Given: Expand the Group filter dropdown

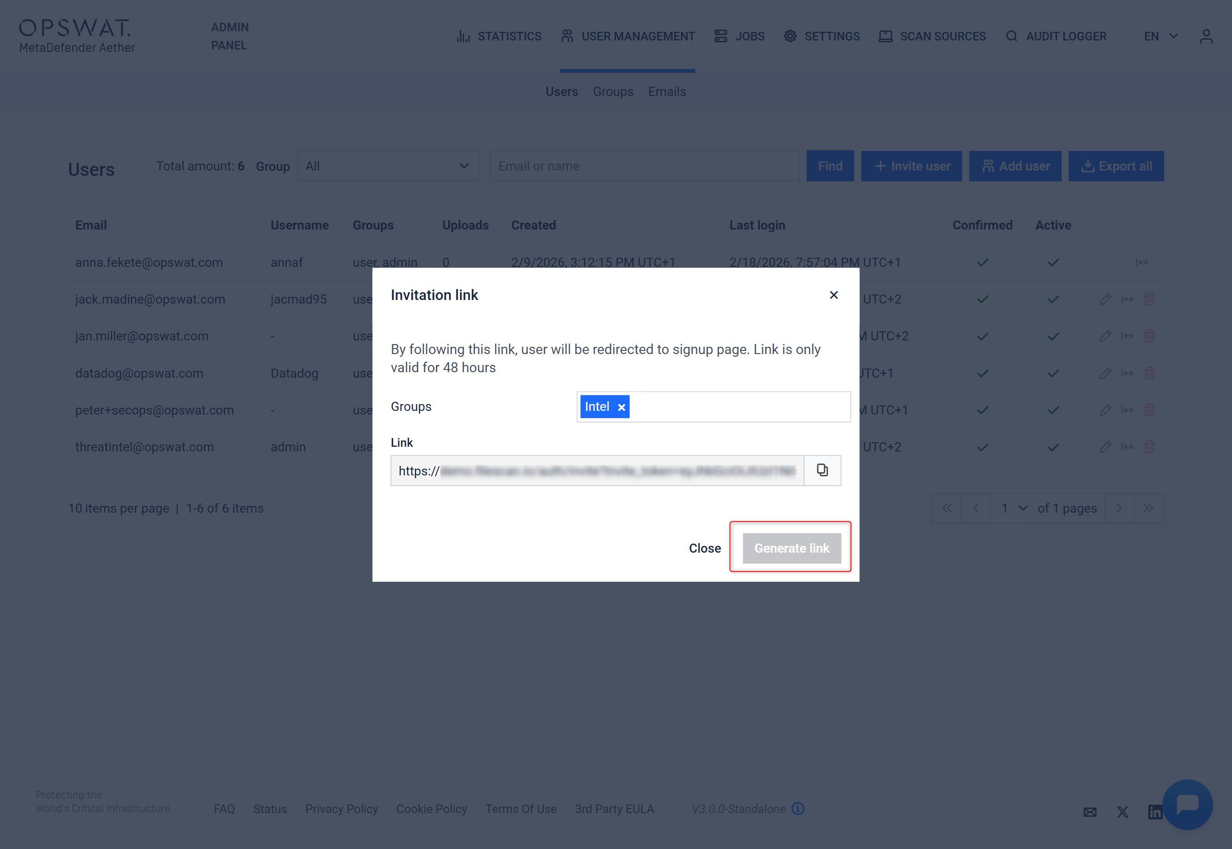Looking at the screenshot, I should (388, 166).
